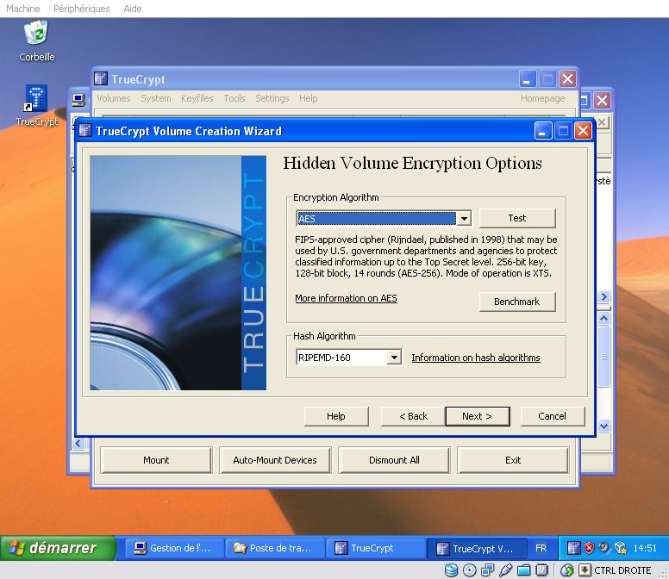Open the Encryption Algorithm AES dropdown
This screenshot has width=669, height=579.
(464, 218)
